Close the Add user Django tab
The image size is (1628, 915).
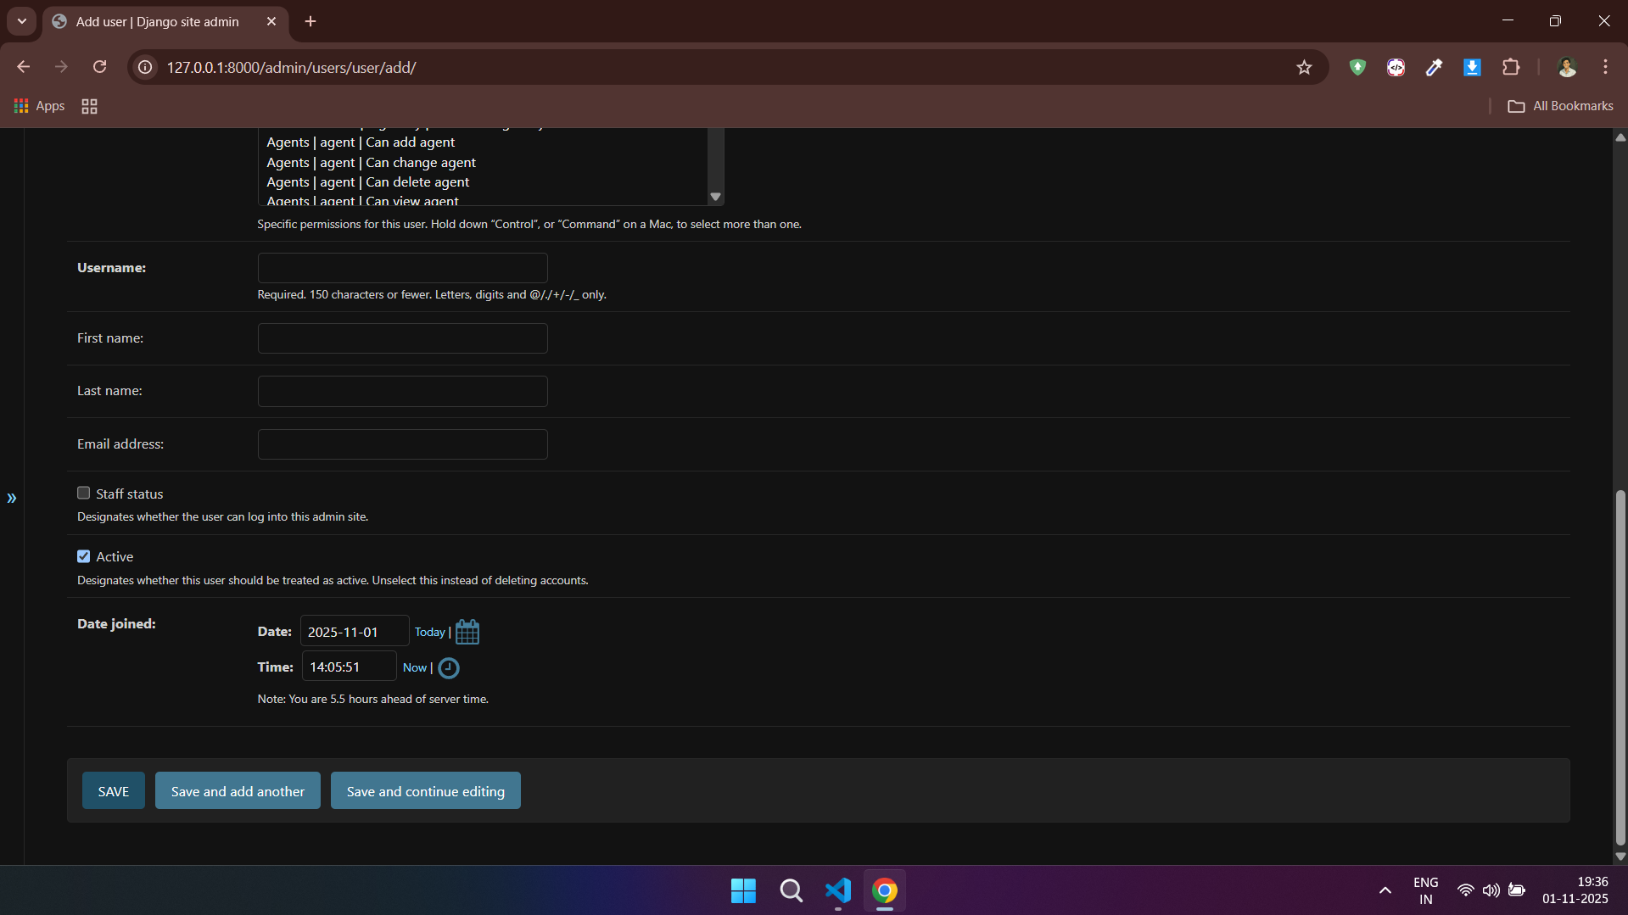point(271,21)
